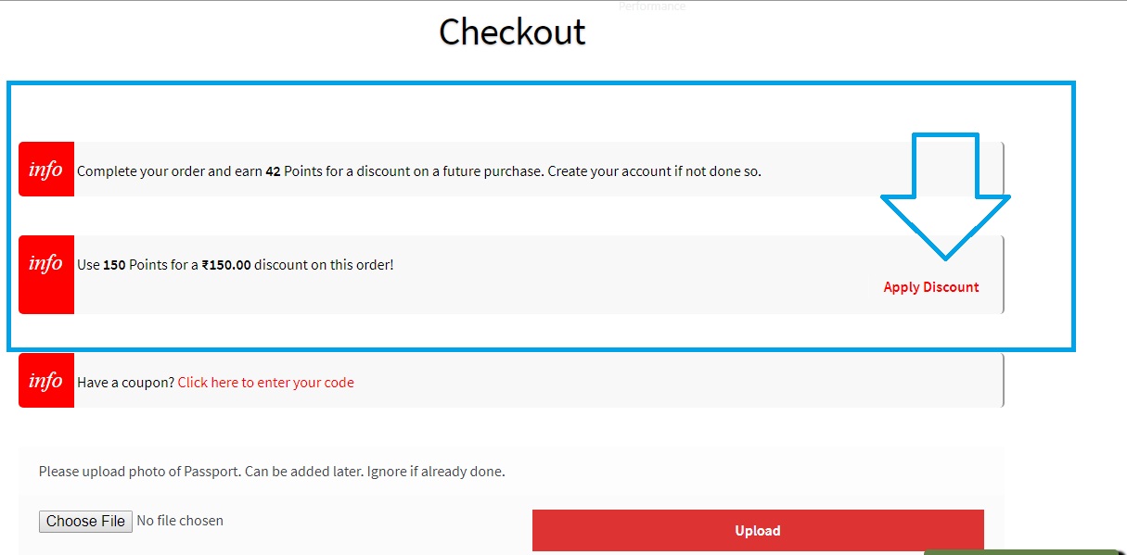Image resolution: width=1127 pixels, height=555 pixels.
Task: Open the 'Click here to enter your code' link
Action: click(266, 383)
